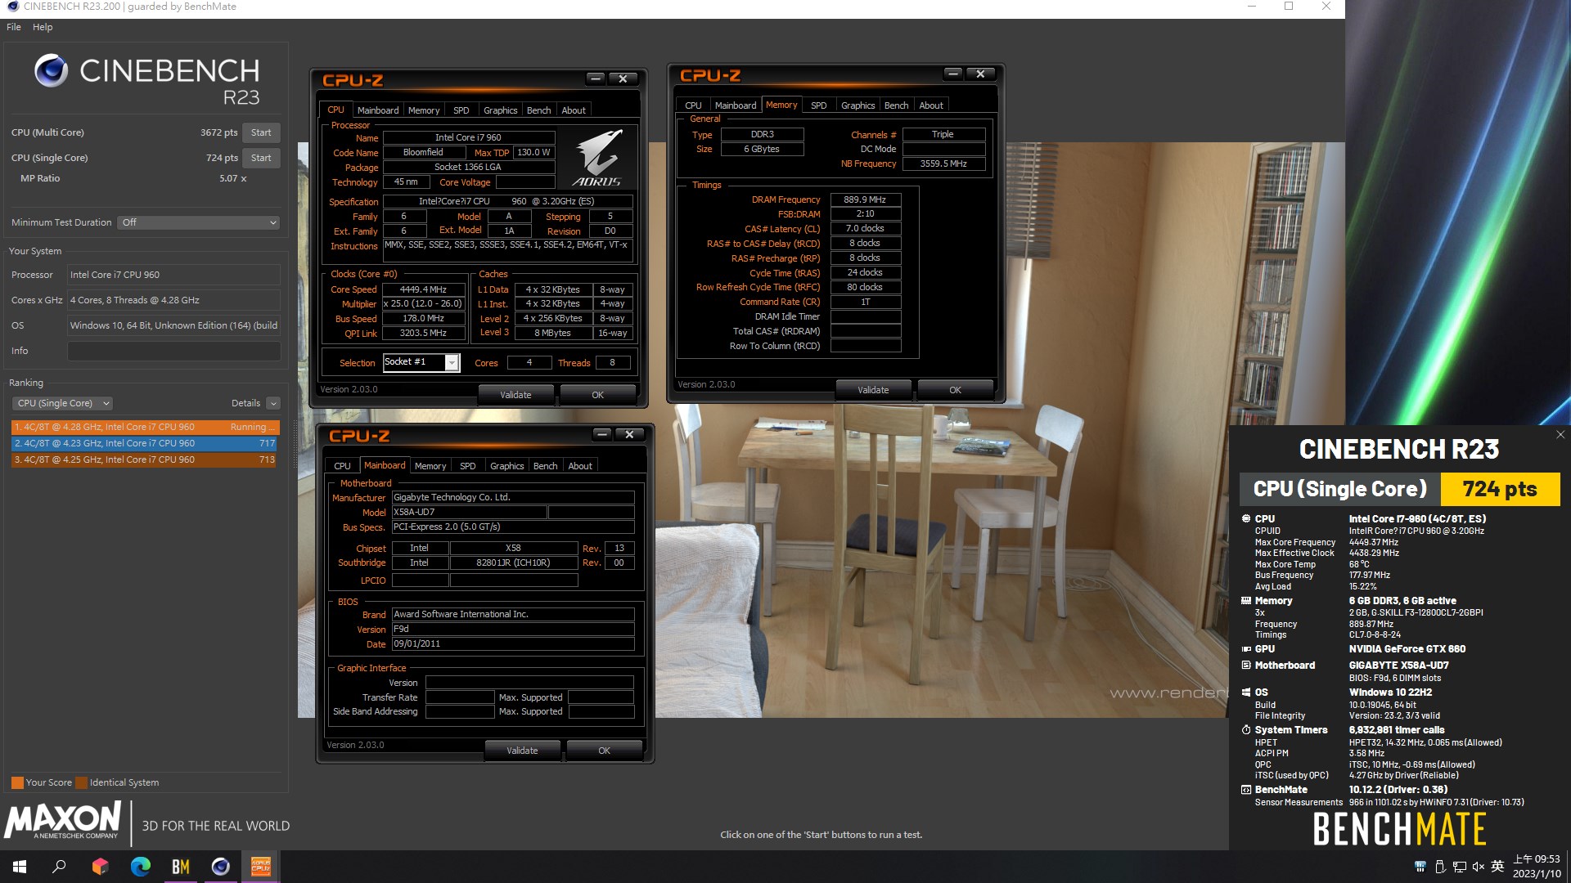Open Bench tab in top-left CPU-Z
Viewport: 1571px width, 883px height.
[538, 110]
